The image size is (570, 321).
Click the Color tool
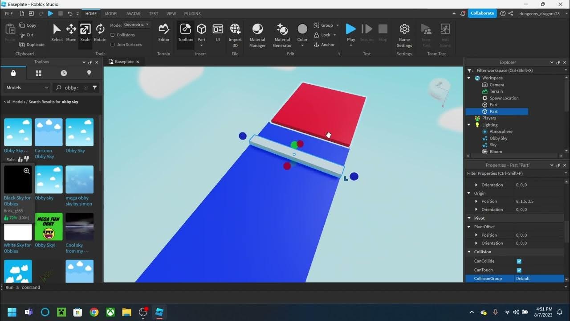coord(302,33)
